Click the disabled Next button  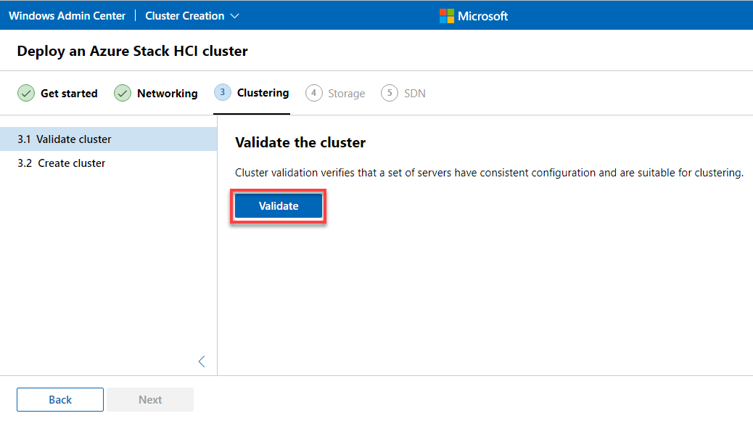[150, 400]
